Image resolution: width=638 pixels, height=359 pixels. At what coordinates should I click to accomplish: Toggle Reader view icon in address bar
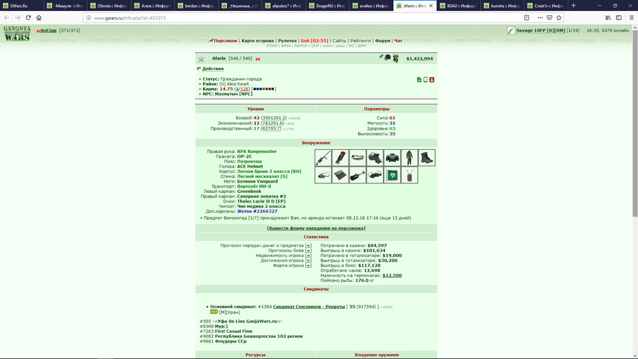[526, 17]
